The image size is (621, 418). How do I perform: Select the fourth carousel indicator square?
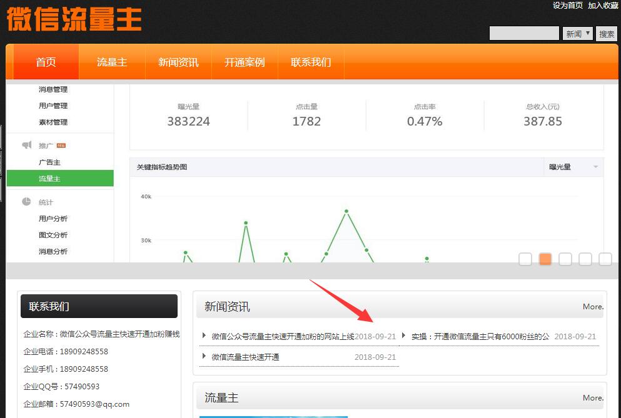585,259
